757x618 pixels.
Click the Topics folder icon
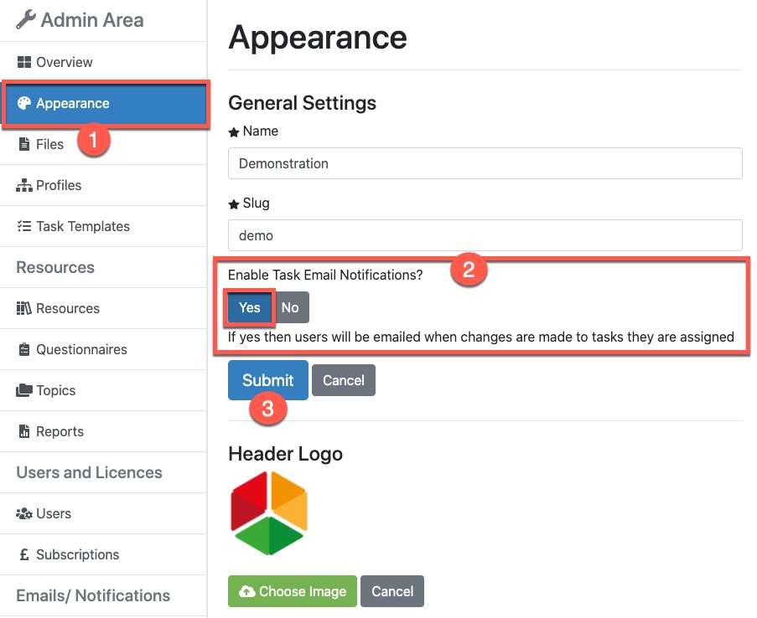pyautogui.click(x=23, y=390)
